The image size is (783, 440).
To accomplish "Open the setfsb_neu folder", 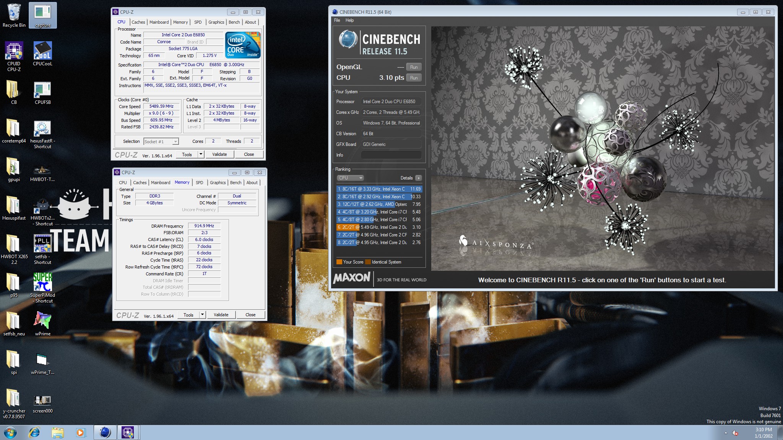I will (x=14, y=323).
